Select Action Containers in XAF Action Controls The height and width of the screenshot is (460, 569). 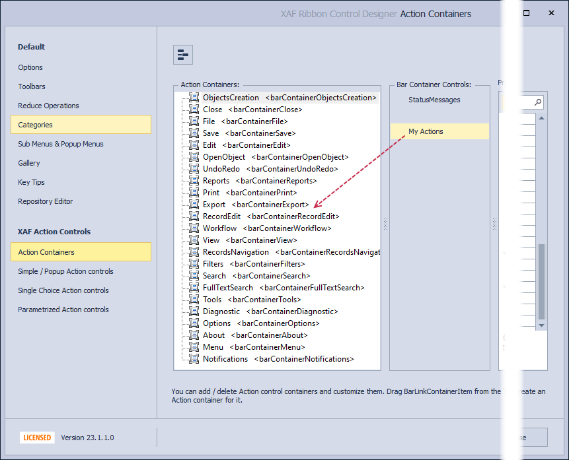(81, 252)
